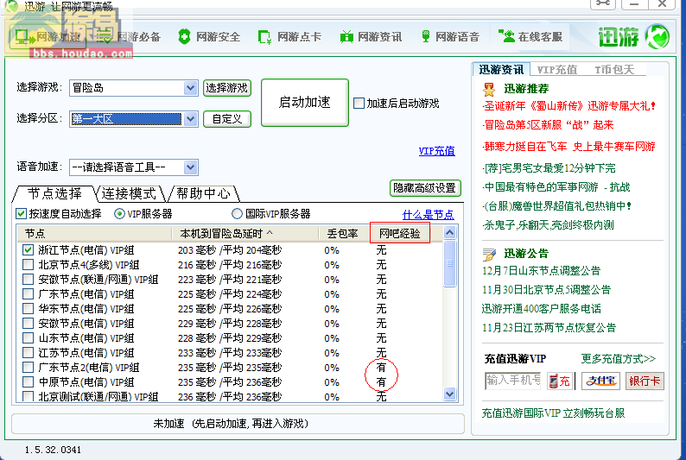Switch to VIP充值 tab
The height and width of the screenshot is (460, 686).
point(557,69)
